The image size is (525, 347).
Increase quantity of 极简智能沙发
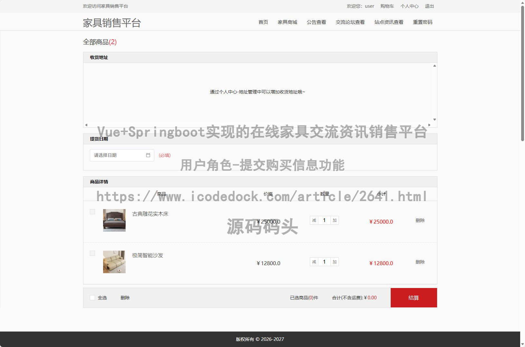coord(335,262)
